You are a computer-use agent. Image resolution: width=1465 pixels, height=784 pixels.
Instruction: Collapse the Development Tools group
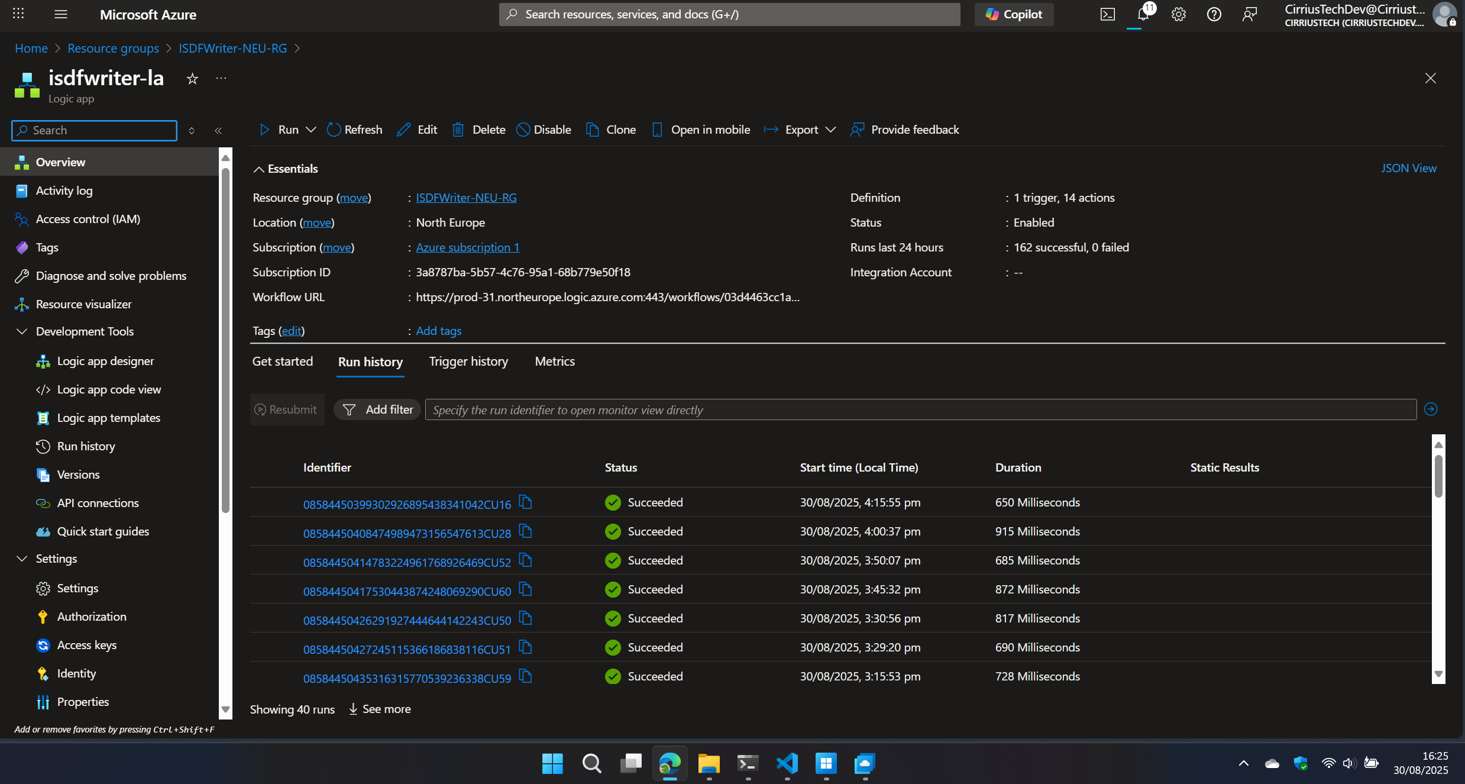[x=22, y=331]
